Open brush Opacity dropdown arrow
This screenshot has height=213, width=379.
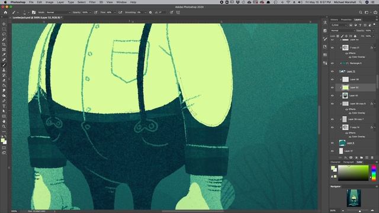pyautogui.click(x=90, y=12)
